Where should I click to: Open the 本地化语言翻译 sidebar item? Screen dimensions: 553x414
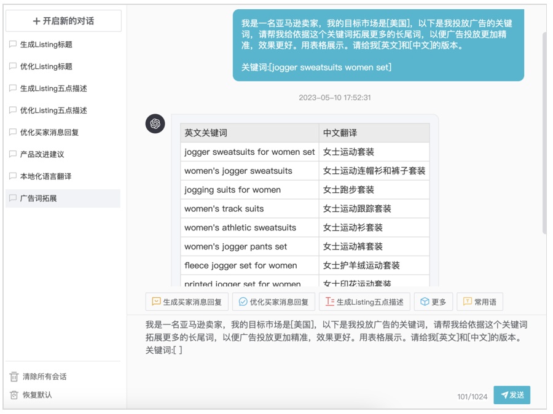point(45,176)
